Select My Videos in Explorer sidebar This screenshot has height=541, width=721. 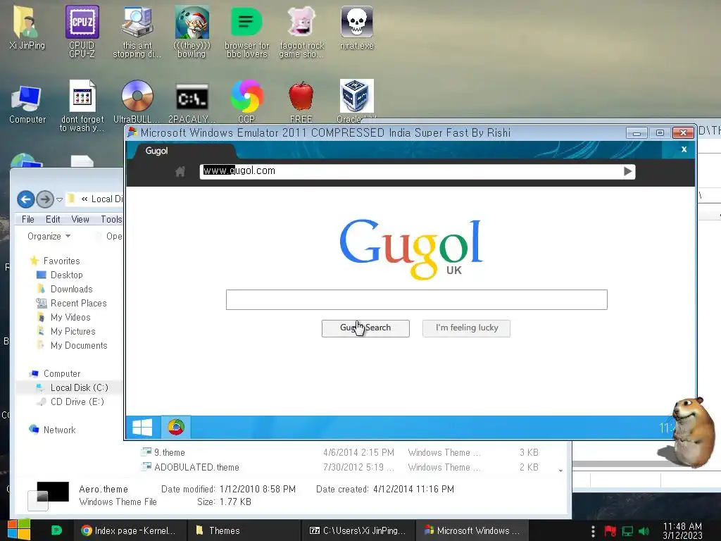(x=70, y=318)
